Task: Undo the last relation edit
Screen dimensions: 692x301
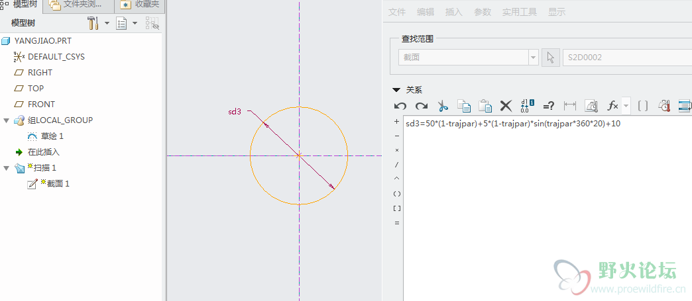Action: click(x=400, y=106)
